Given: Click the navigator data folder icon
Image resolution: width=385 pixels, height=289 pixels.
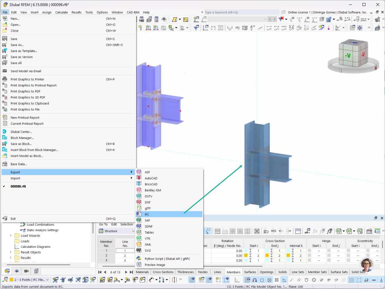Looking at the screenshot, I should (7, 271).
